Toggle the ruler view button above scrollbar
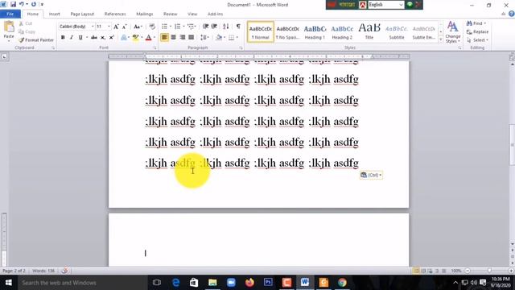515x290 pixels. pos(512,57)
